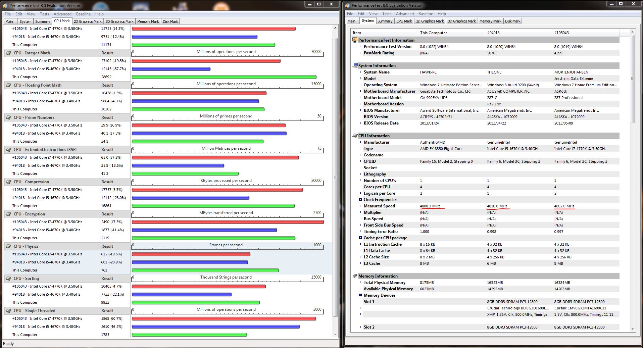The height and width of the screenshot is (348, 643).
Task: Click the PerformanceTest Information section icon
Action: [355, 40]
